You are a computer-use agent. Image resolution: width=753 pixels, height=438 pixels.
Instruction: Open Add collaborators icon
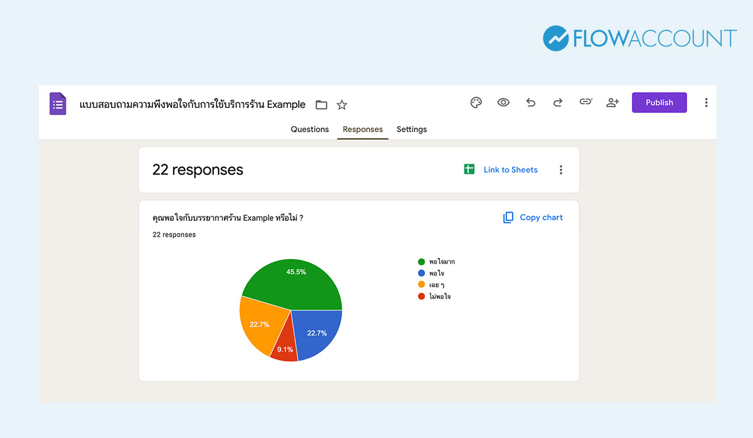(612, 102)
